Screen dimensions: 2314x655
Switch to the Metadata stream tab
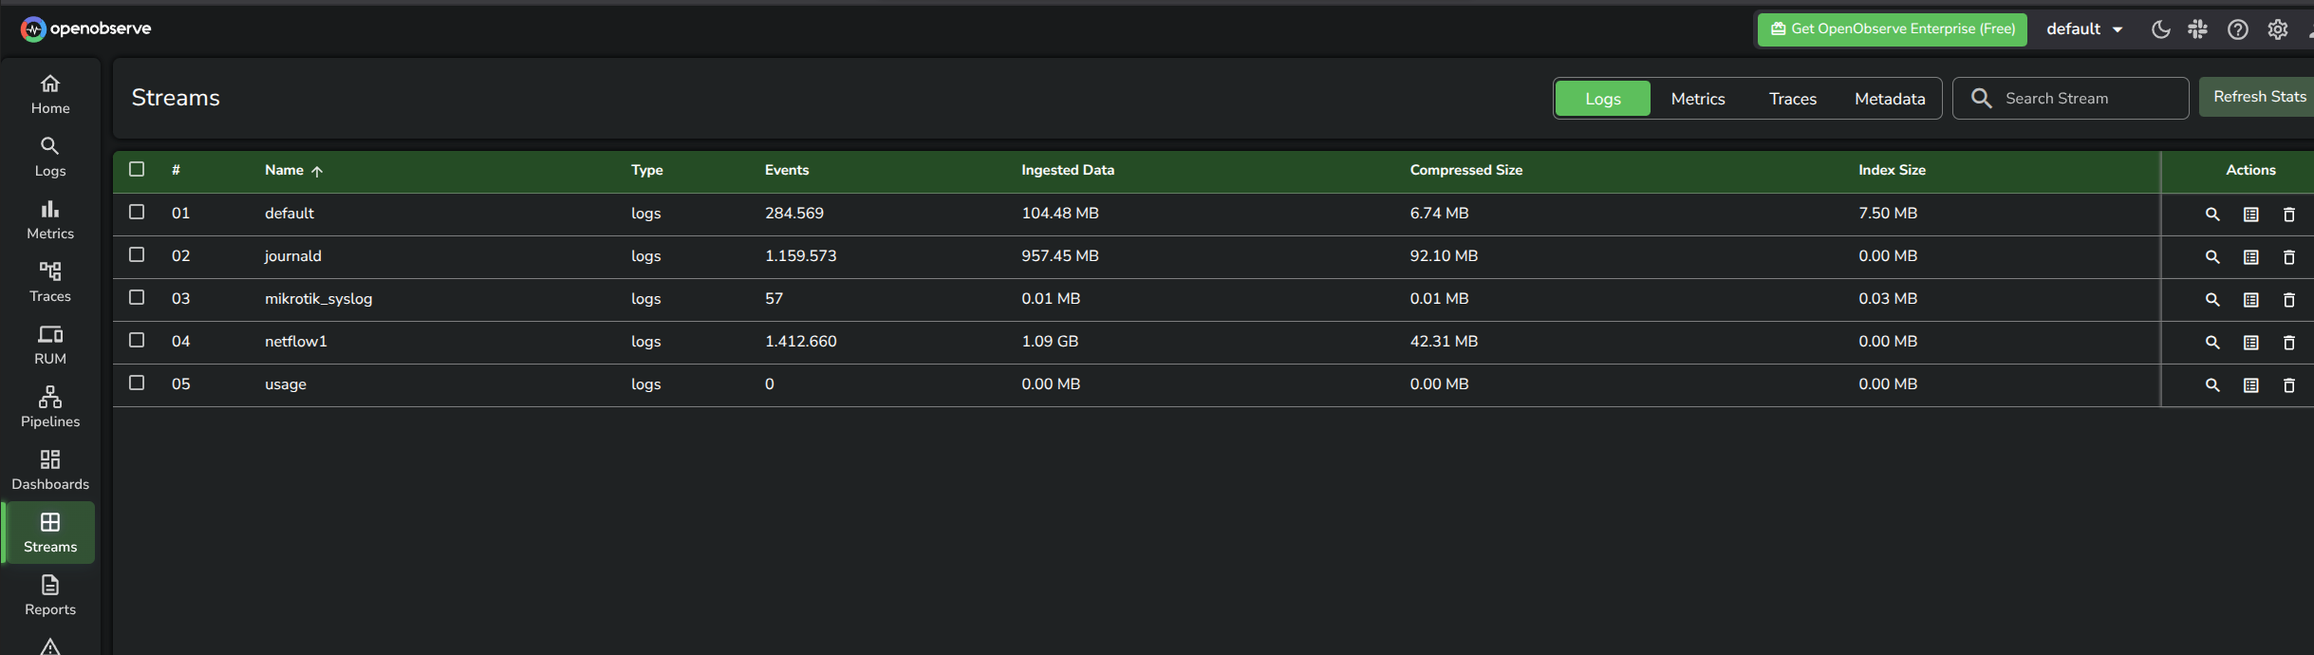(x=1890, y=99)
